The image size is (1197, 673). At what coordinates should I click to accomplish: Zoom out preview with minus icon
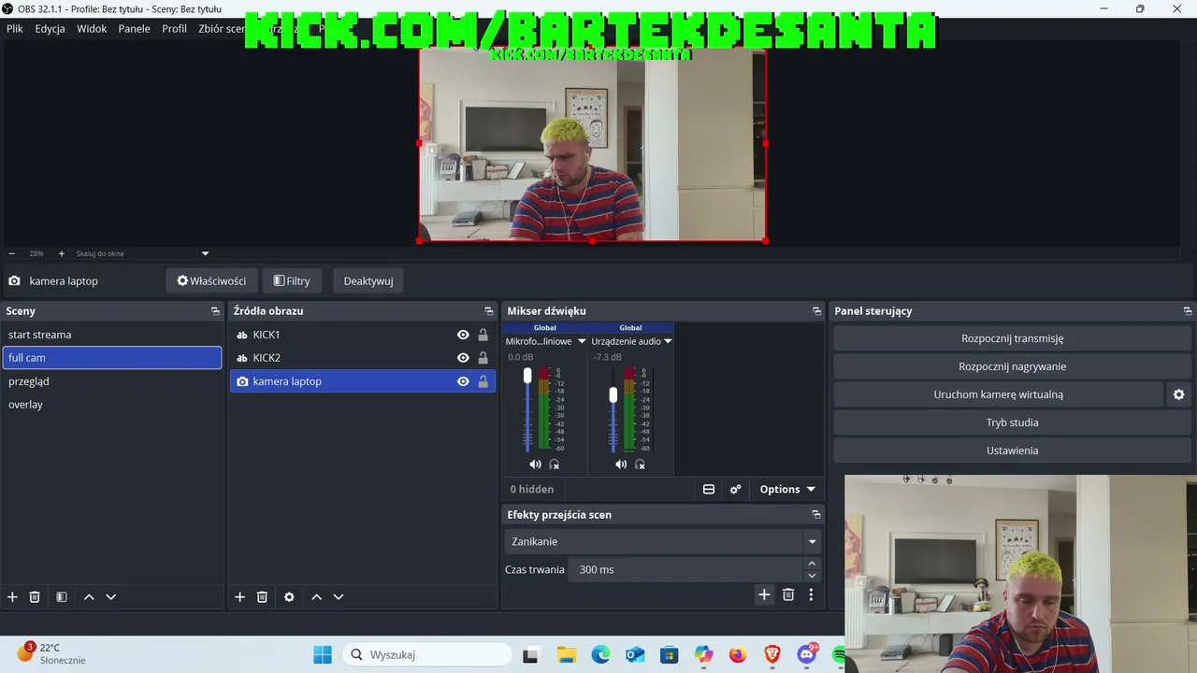(x=12, y=253)
